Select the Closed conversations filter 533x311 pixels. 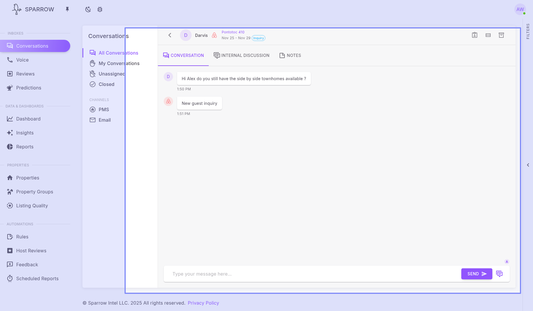coord(106,84)
